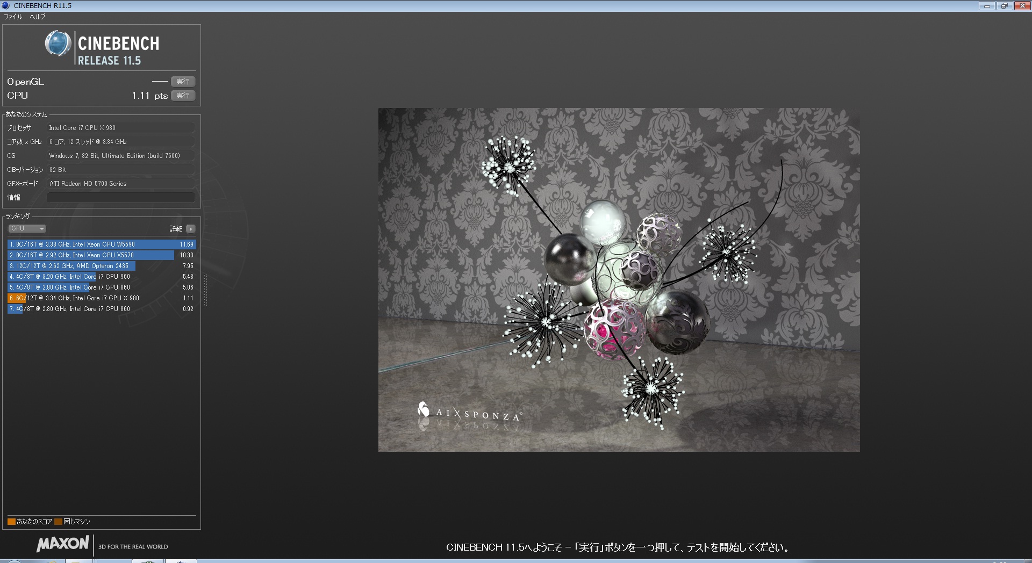The height and width of the screenshot is (563, 1032).
Task: Click the brown 同じマシン legend swatch
Action: tap(58, 522)
